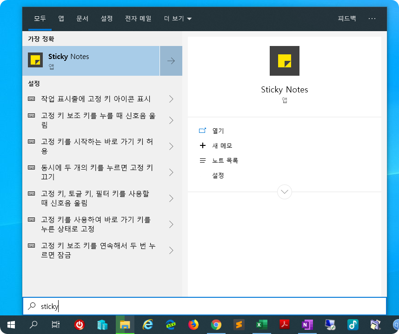Image resolution: width=399 pixels, height=334 pixels.
Task: Open Google Chrome from taskbar
Action: click(216, 325)
